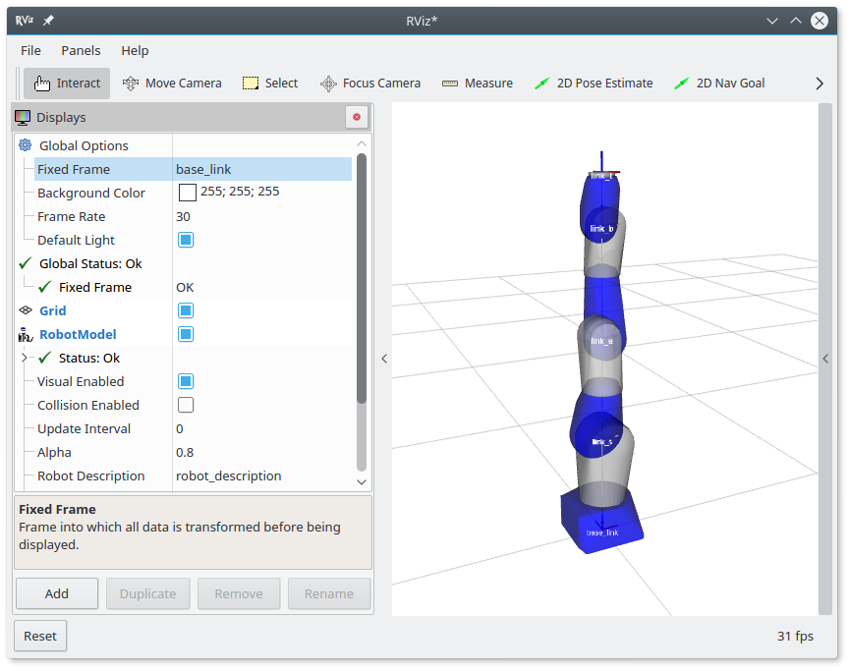
Task: Disable the Grid display checkbox
Action: (x=186, y=310)
